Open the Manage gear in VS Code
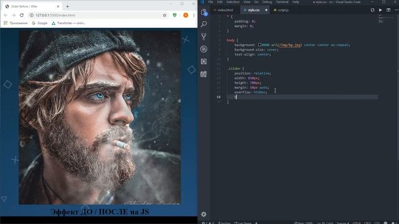Viewport: 399px width, 224px height. [204, 214]
